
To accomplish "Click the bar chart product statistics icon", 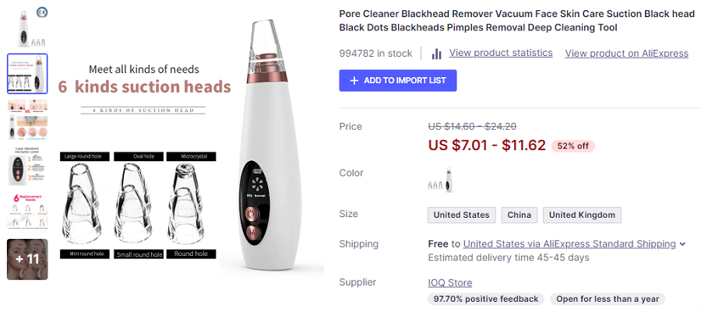I will pyautogui.click(x=436, y=54).
